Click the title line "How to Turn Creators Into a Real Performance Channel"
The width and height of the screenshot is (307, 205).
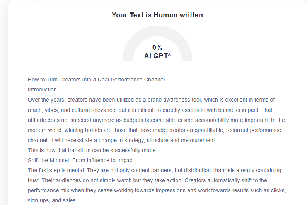pos(96,80)
